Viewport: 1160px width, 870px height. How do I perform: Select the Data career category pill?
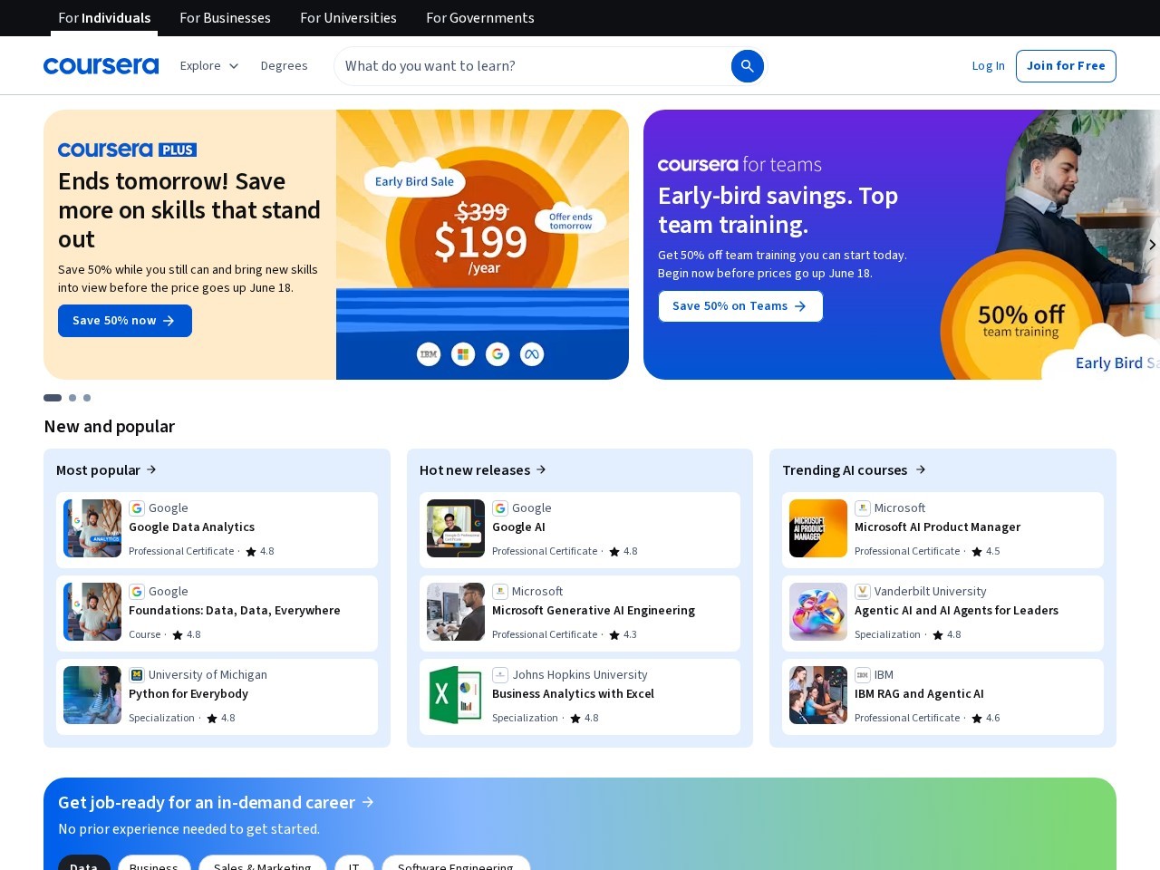(84, 863)
